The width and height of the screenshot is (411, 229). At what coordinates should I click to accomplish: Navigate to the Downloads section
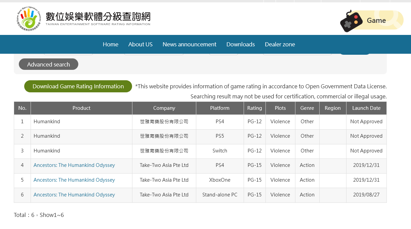tap(240, 44)
